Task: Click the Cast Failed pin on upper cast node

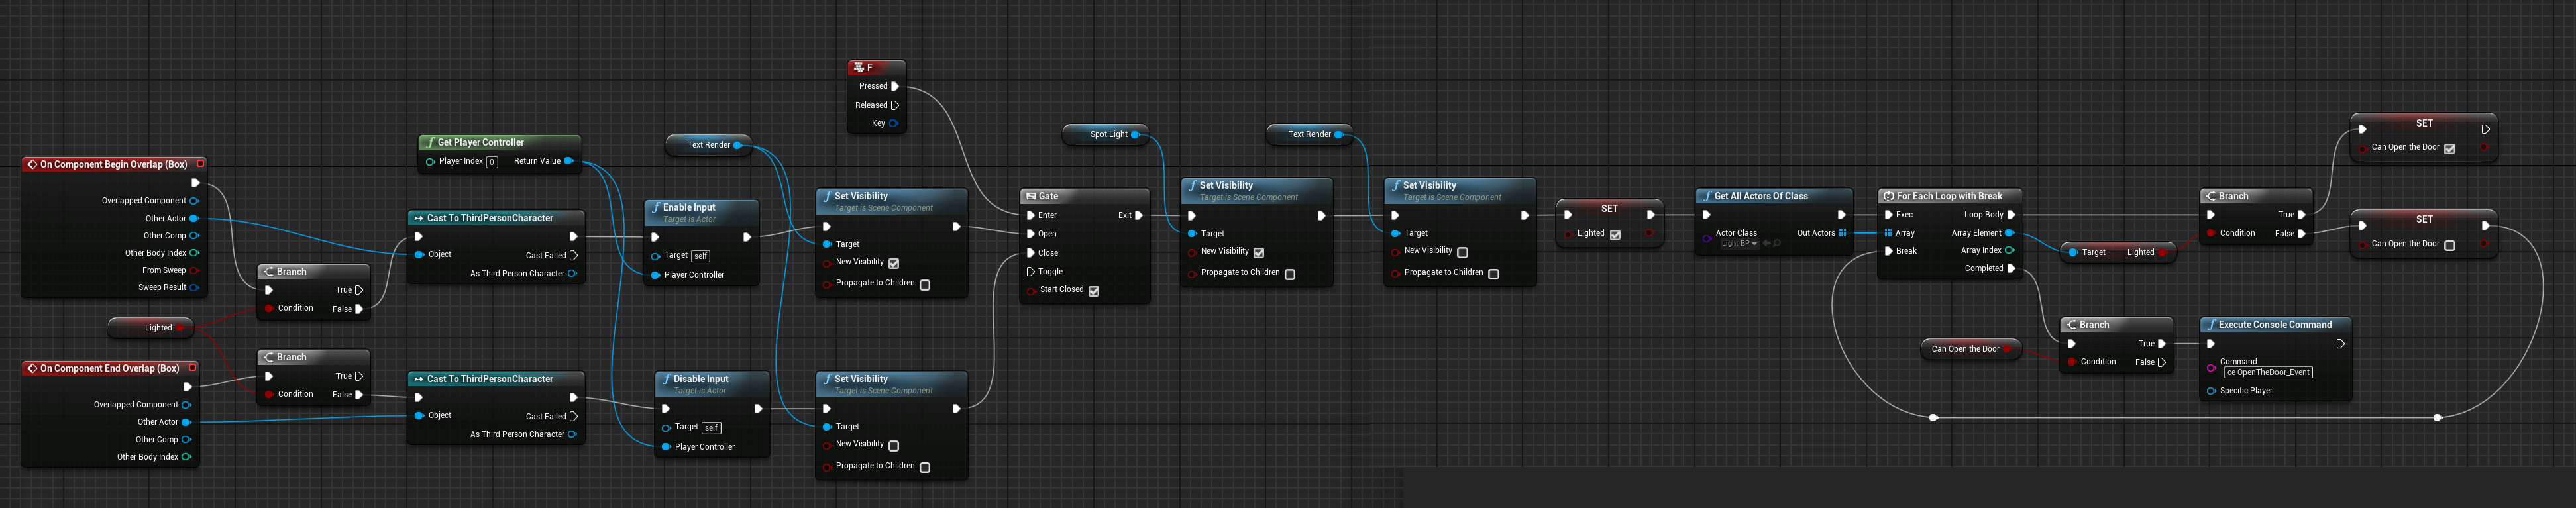Action: pos(573,256)
